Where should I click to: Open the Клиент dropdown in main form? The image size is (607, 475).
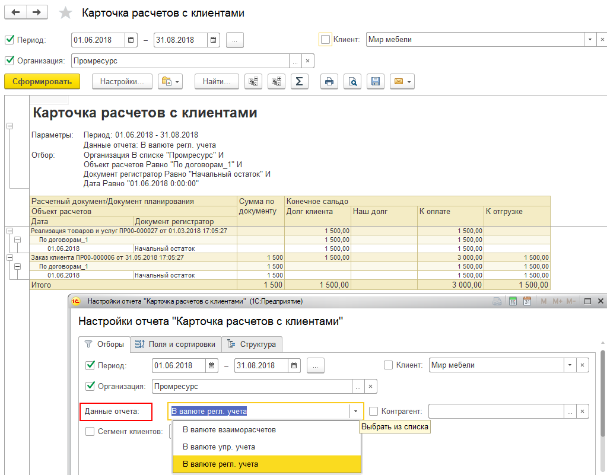point(590,40)
